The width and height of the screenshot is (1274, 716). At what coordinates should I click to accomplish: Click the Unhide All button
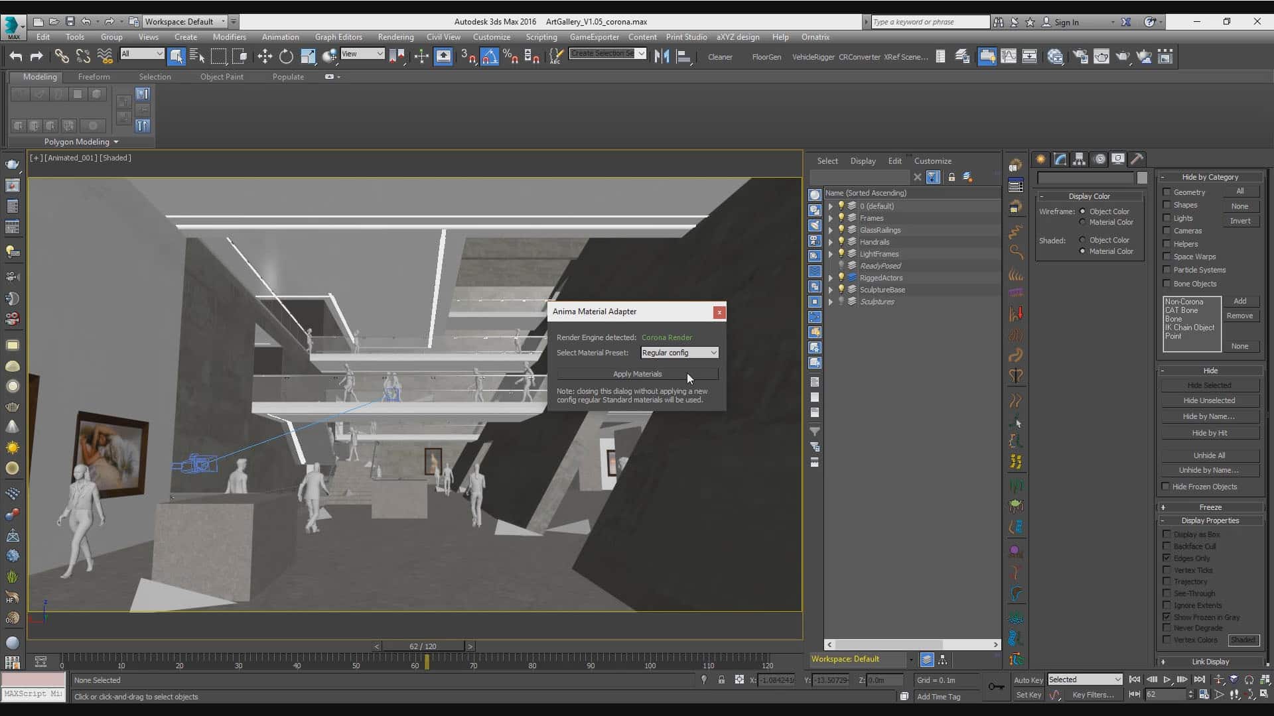click(1209, 455)
